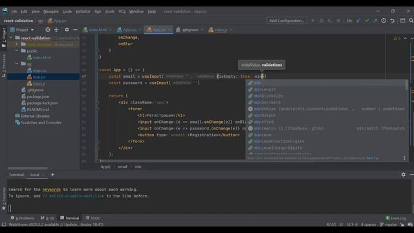This screenshot has height=233, width=414.
Task: Click the email breadcrumb below editor
Action: click(x=122, y=167)
